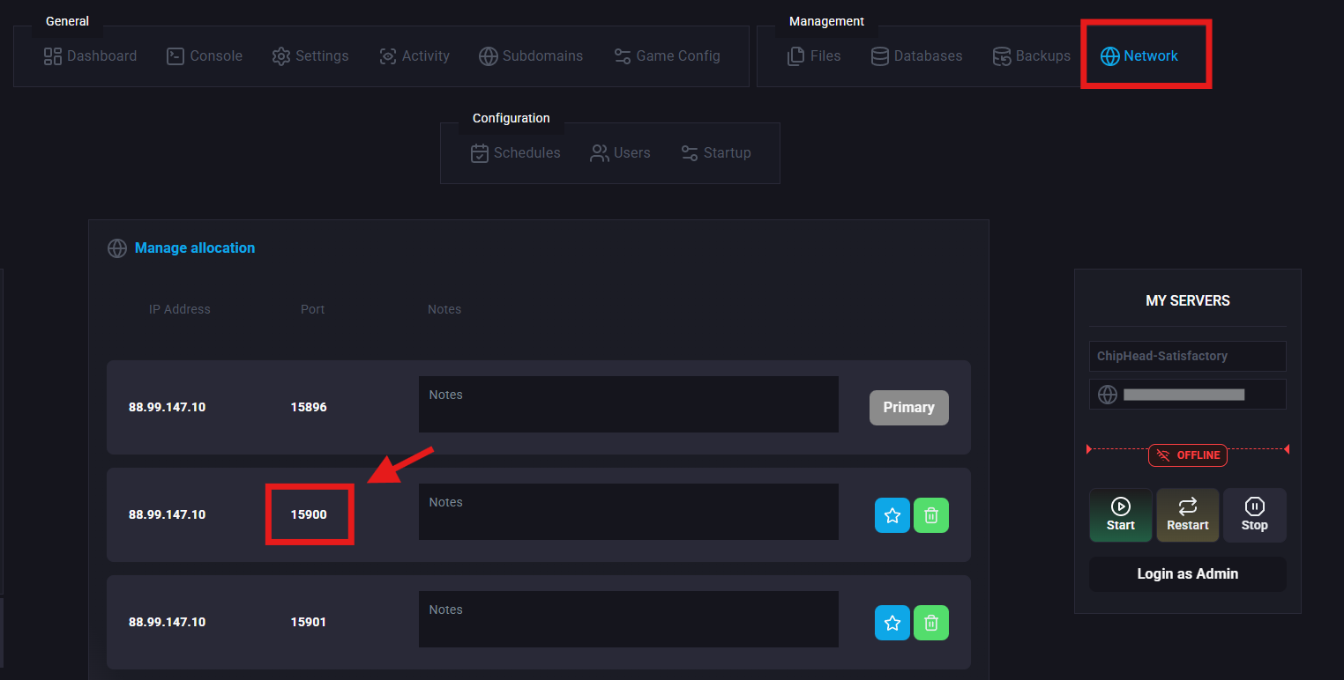Click the Notes field for port 15900
This screenshot has width=1344, height=680.
coord(629,512)
